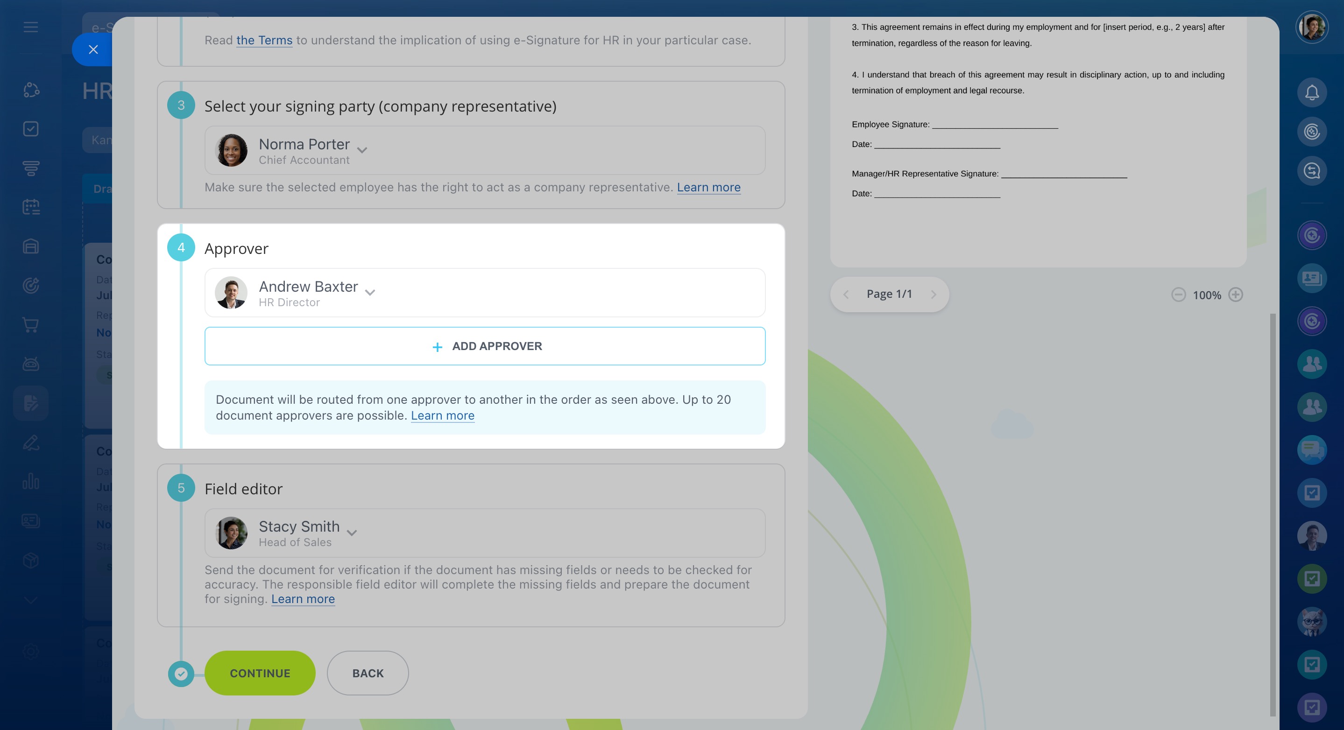Click step 5 Field editor number circle
This screenshot has width=1344, height=730.
[x=181, y=488]
